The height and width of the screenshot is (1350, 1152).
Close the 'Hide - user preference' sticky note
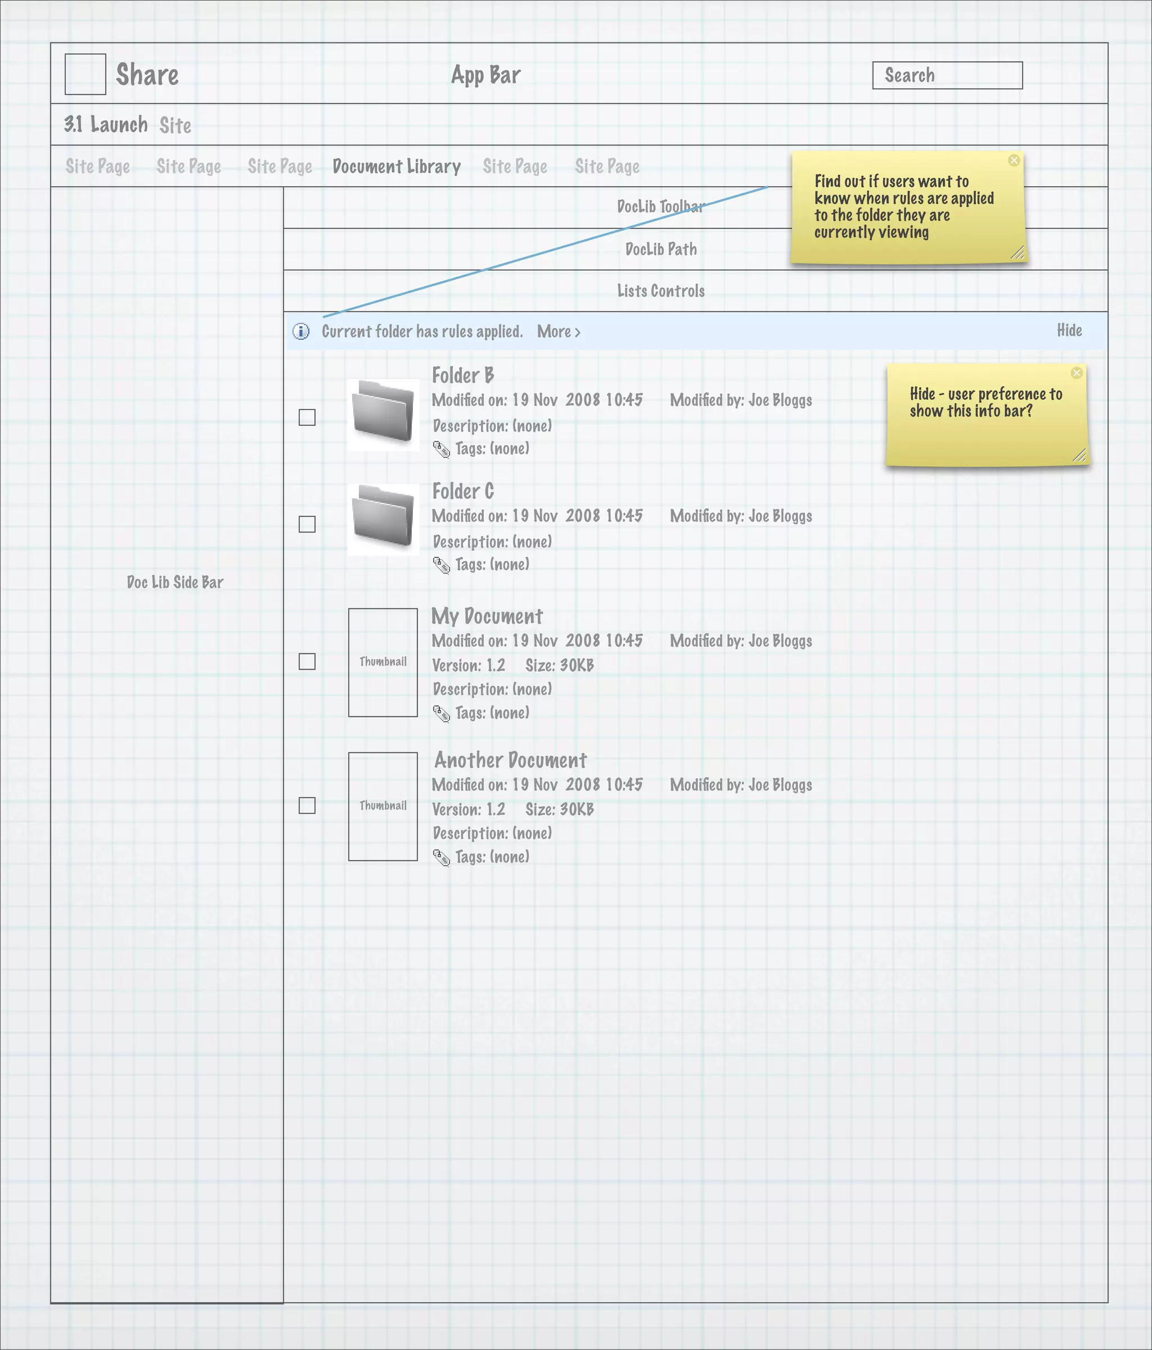click(x=1077, y=373)
